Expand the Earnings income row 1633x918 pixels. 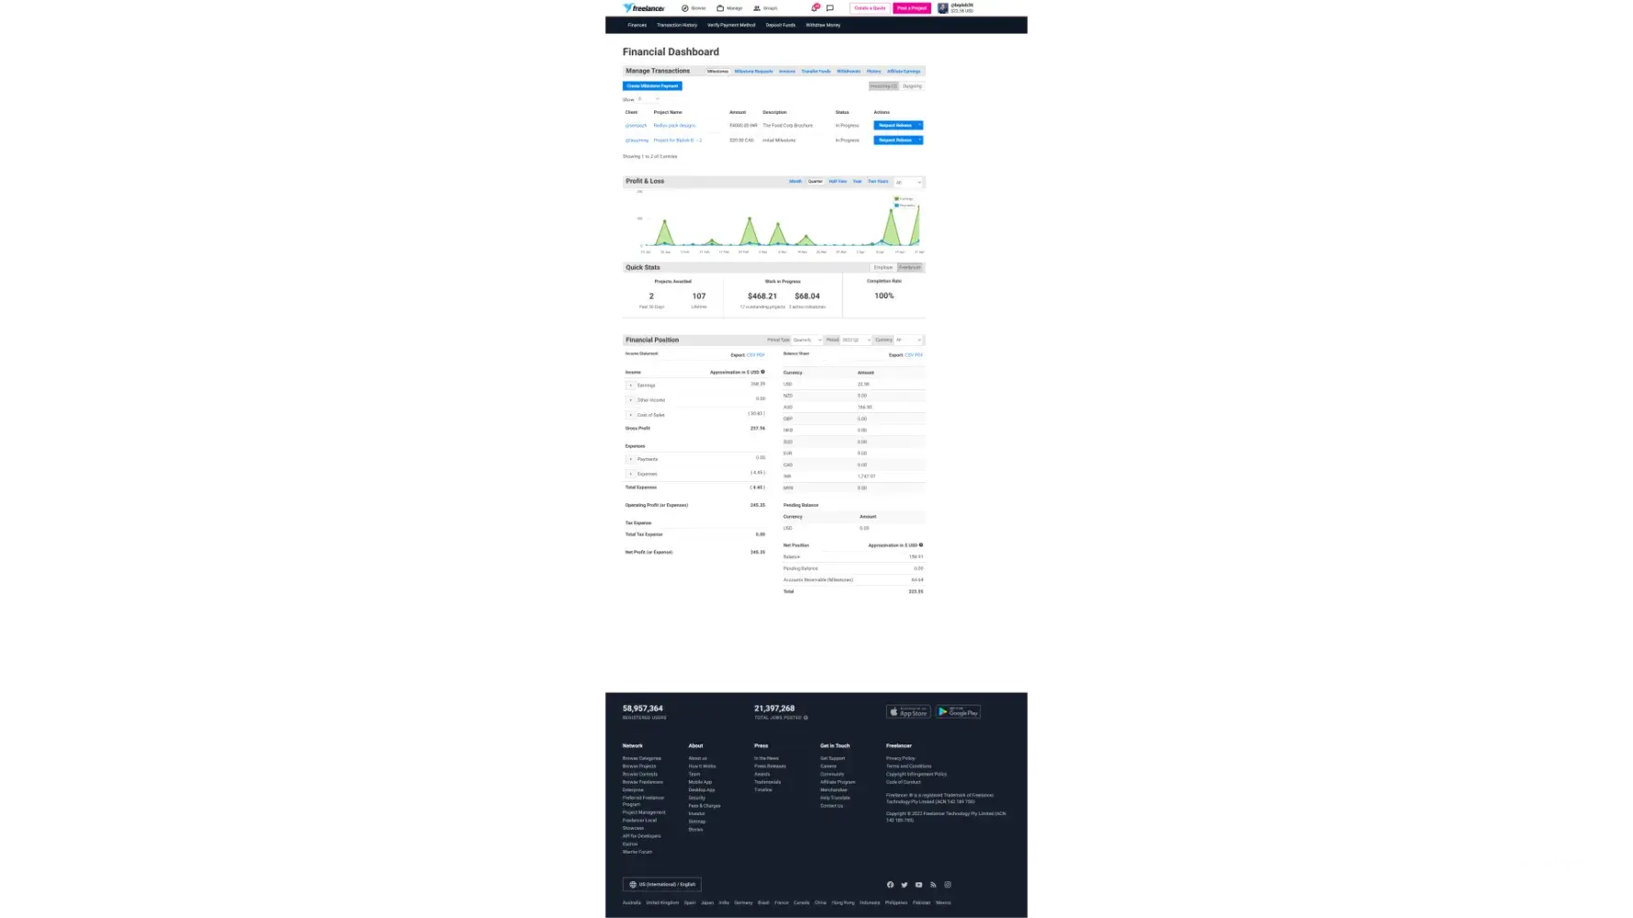pos(631,386)
